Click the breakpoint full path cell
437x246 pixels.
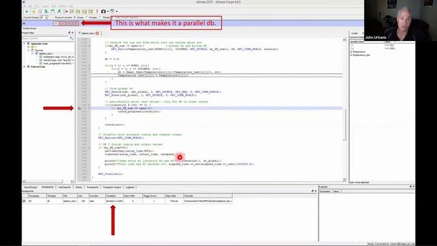point(208,201)
